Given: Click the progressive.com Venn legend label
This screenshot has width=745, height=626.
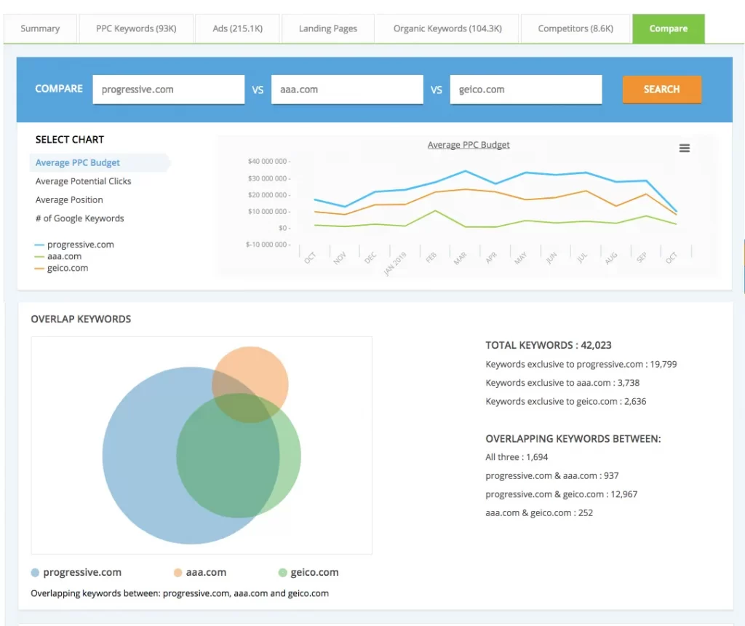Looking at the screenshot, I should pos(82,572).
